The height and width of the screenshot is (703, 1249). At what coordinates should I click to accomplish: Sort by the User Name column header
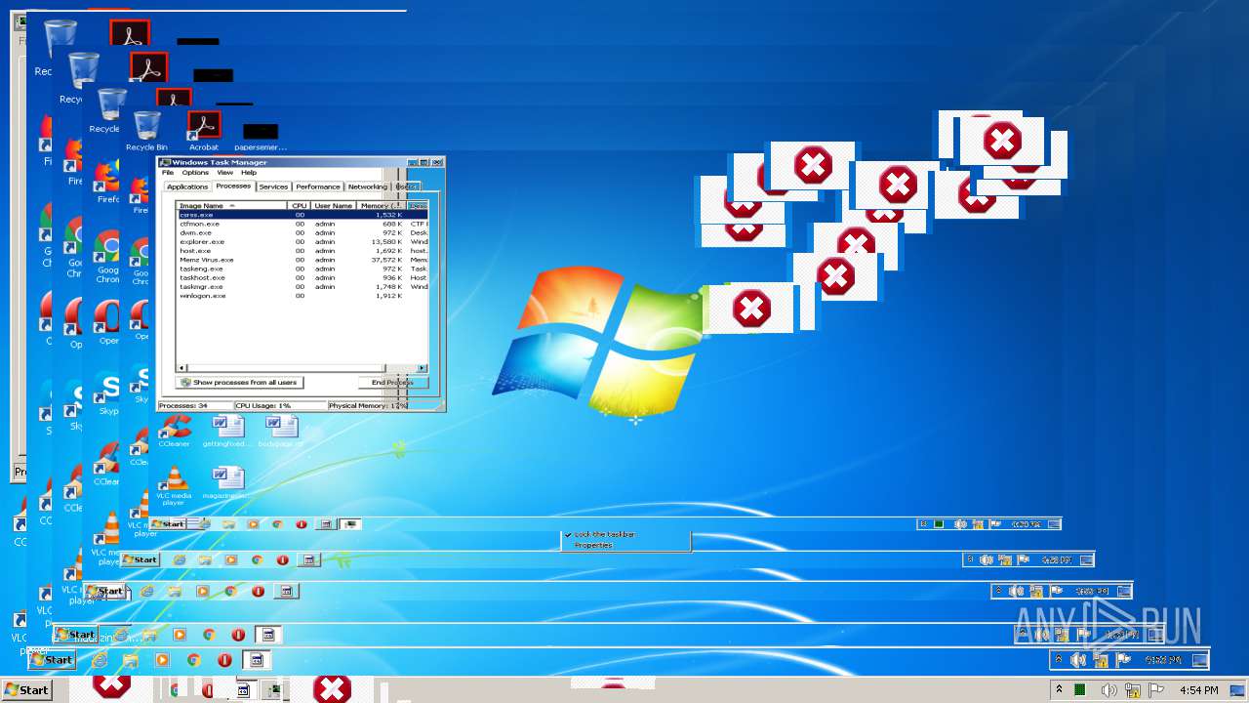[x=334, y=206]
